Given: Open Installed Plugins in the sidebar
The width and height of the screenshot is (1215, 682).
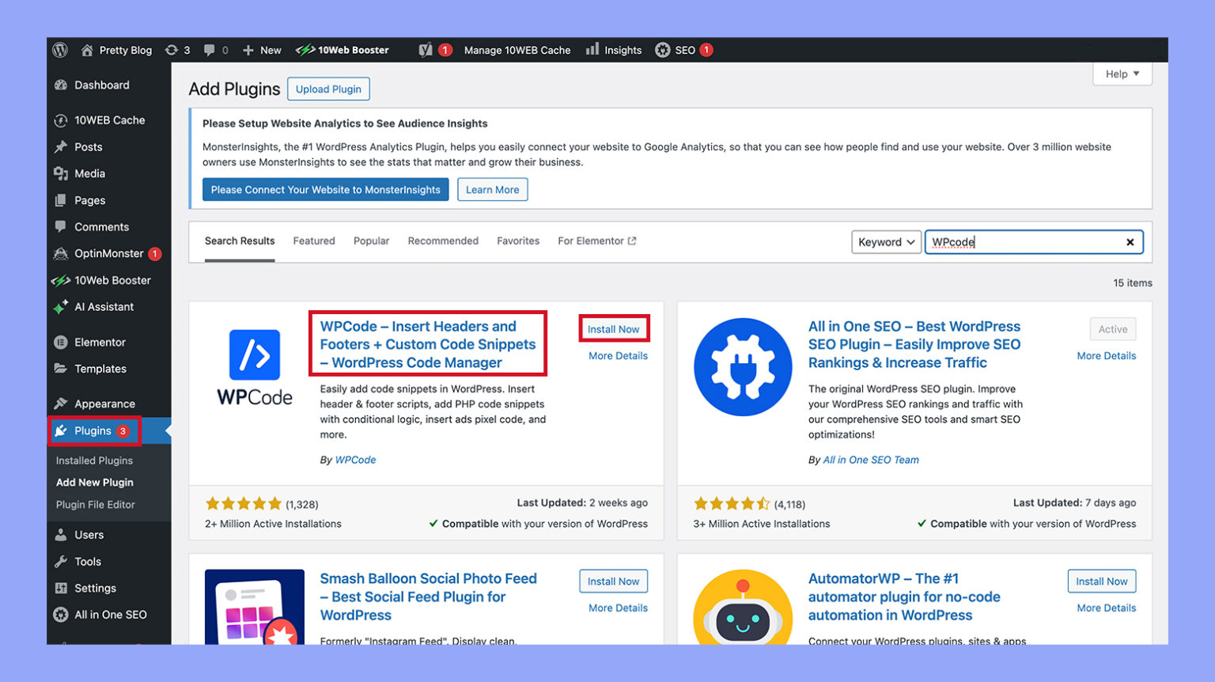Looking at the screenshot, I should 94,460.
